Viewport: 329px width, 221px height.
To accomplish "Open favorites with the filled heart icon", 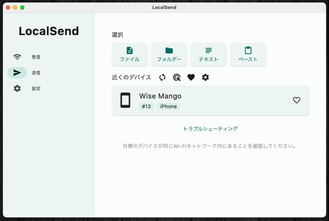I will (x=191, y=77).
